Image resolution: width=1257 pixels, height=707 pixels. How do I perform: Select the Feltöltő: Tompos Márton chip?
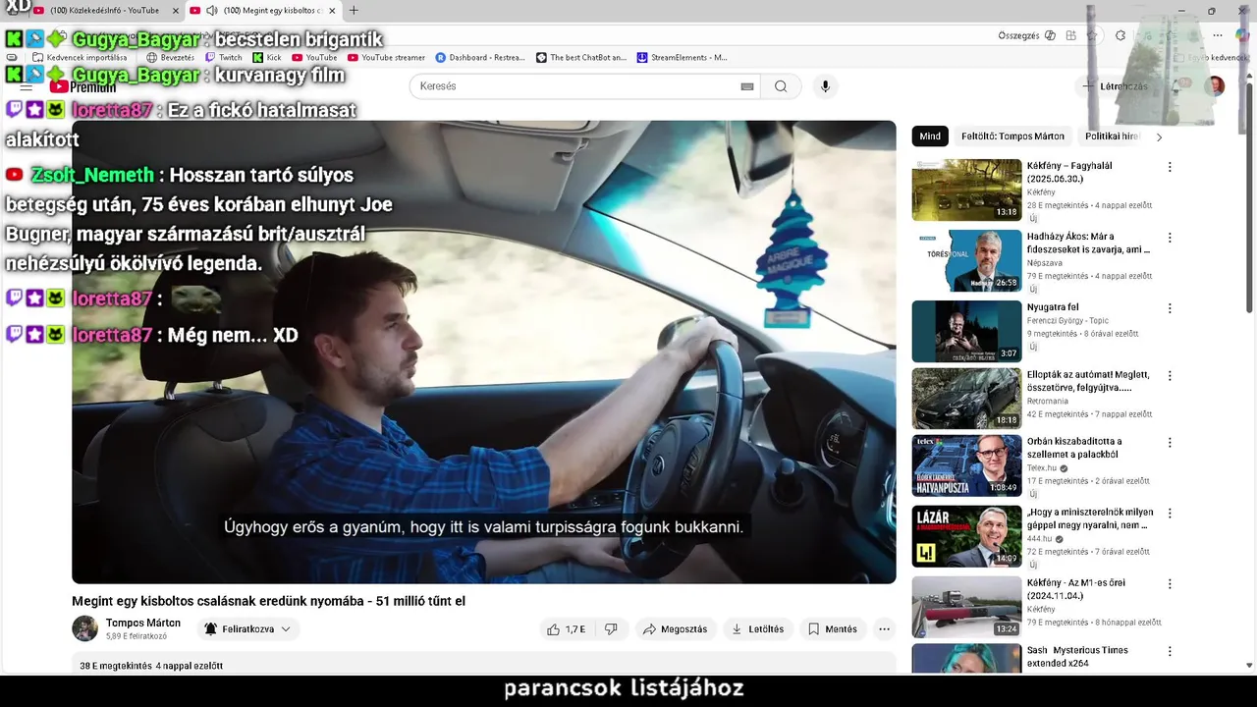coord(1012,136)
